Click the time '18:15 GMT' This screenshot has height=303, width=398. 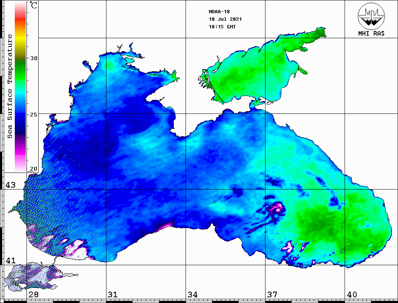(x=222, y=27)
